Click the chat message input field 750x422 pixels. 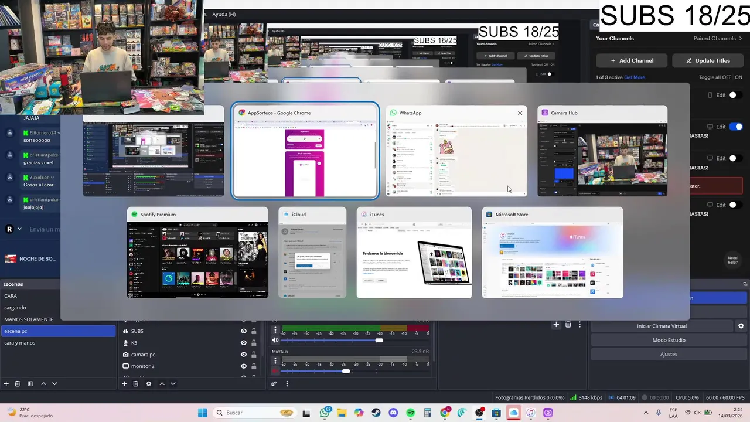(45, 229)
